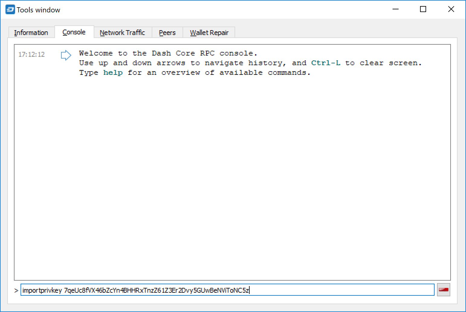Close the Tools window
Image resolution: width=466 pixels, height=312 pixels.
pyautogui.click(x=451, y=9)
